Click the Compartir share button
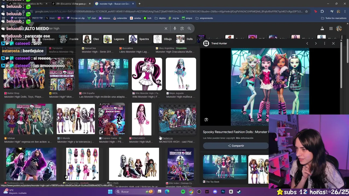Viewport: 349px width, 196px height. pyautogui.click(x=236, y=146)
